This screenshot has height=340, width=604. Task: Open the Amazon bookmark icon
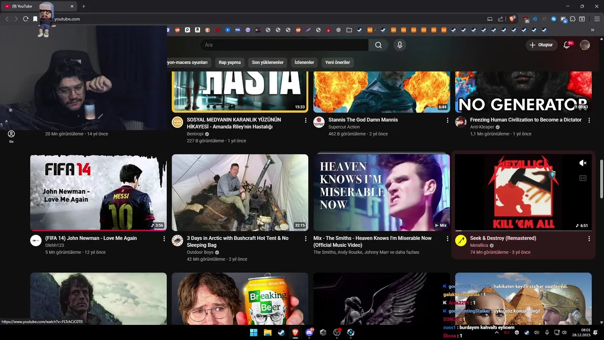(x=197, y=30)
